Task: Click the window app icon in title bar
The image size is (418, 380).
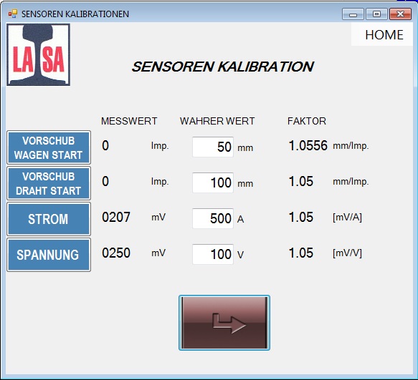Action: [12, 14]
